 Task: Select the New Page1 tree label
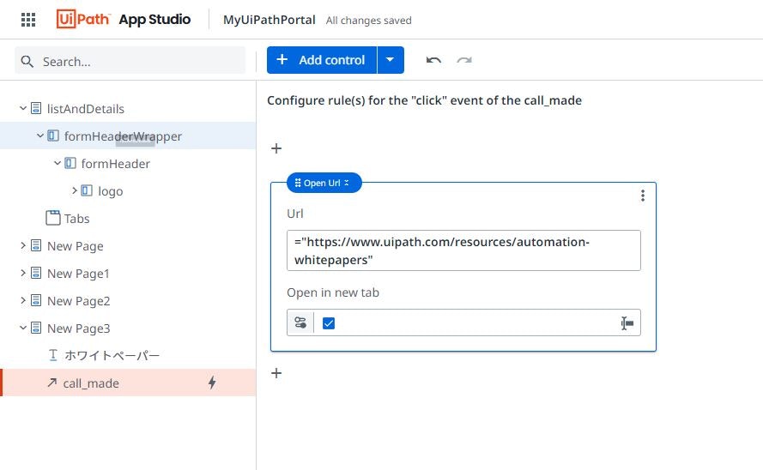point(78,274)
